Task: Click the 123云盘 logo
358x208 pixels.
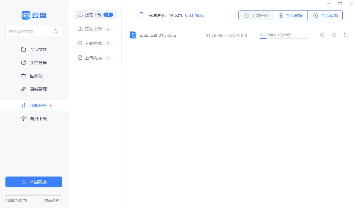Action: pos(34,15)
